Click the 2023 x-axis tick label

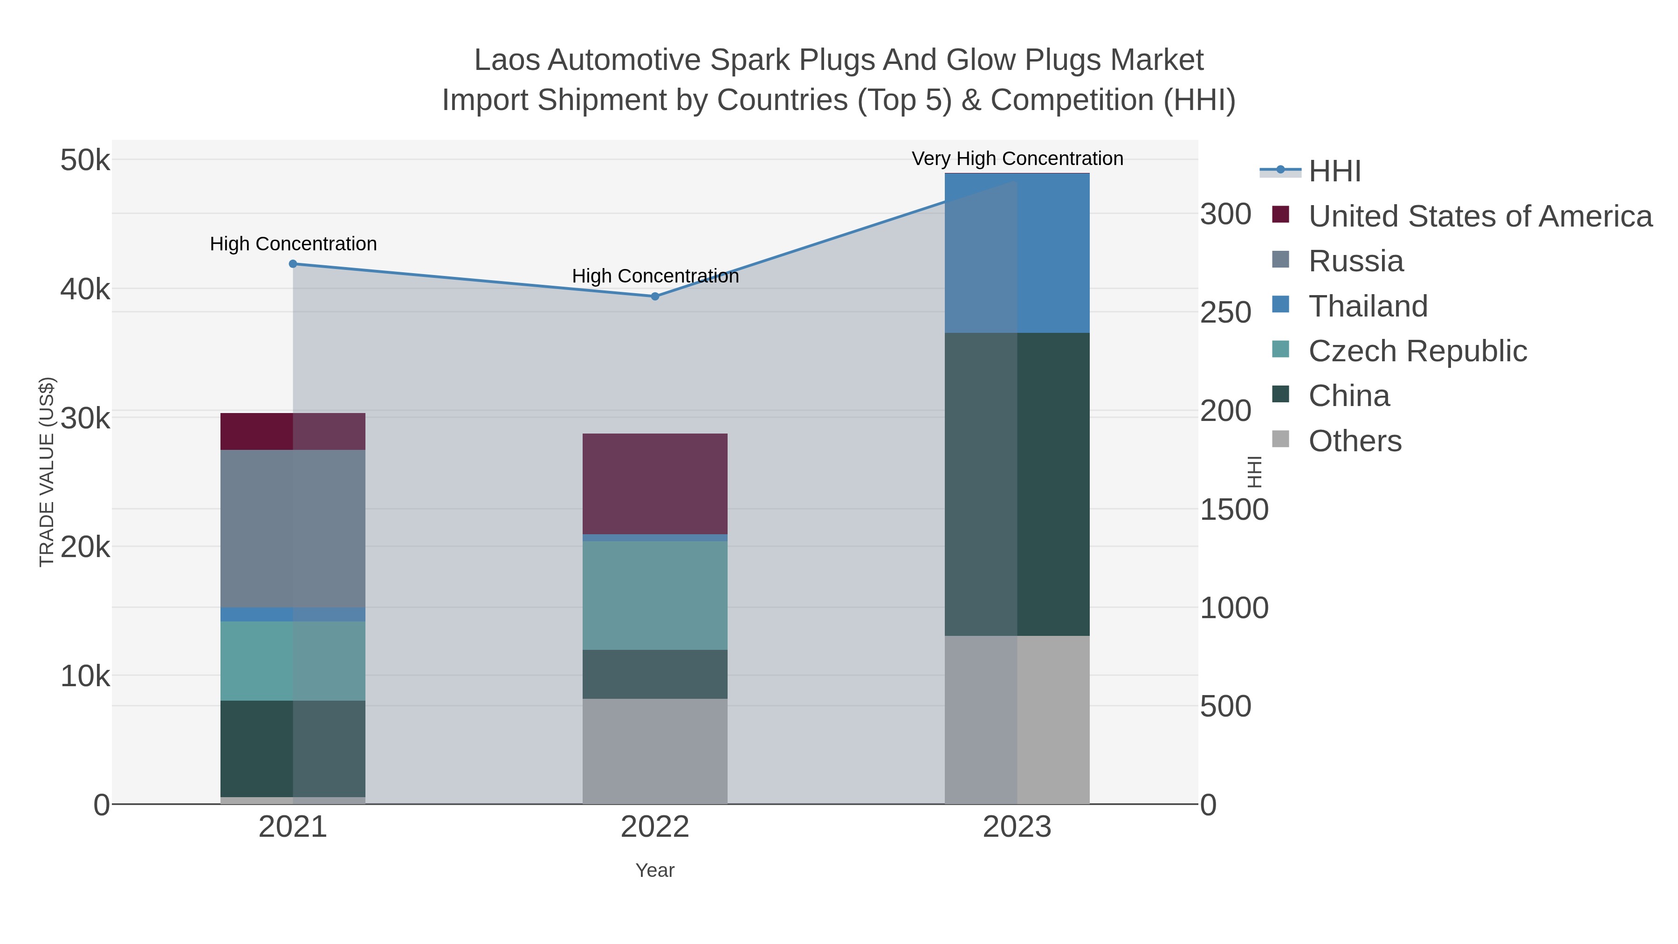[x=1017, y=827]
